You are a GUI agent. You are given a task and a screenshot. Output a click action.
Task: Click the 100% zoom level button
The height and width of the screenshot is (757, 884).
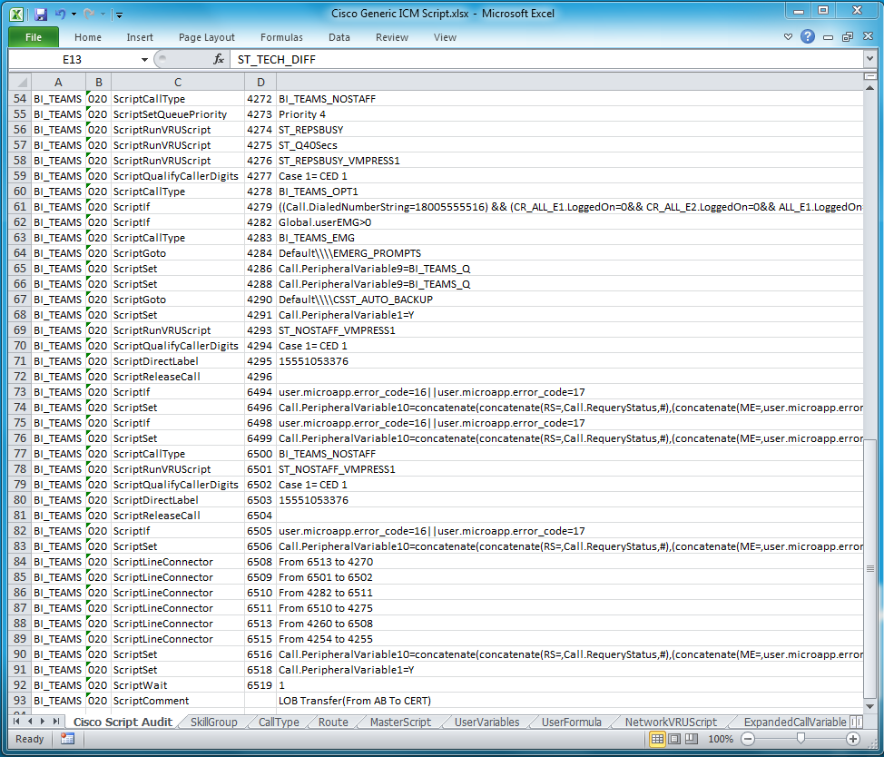coord(721,739)
